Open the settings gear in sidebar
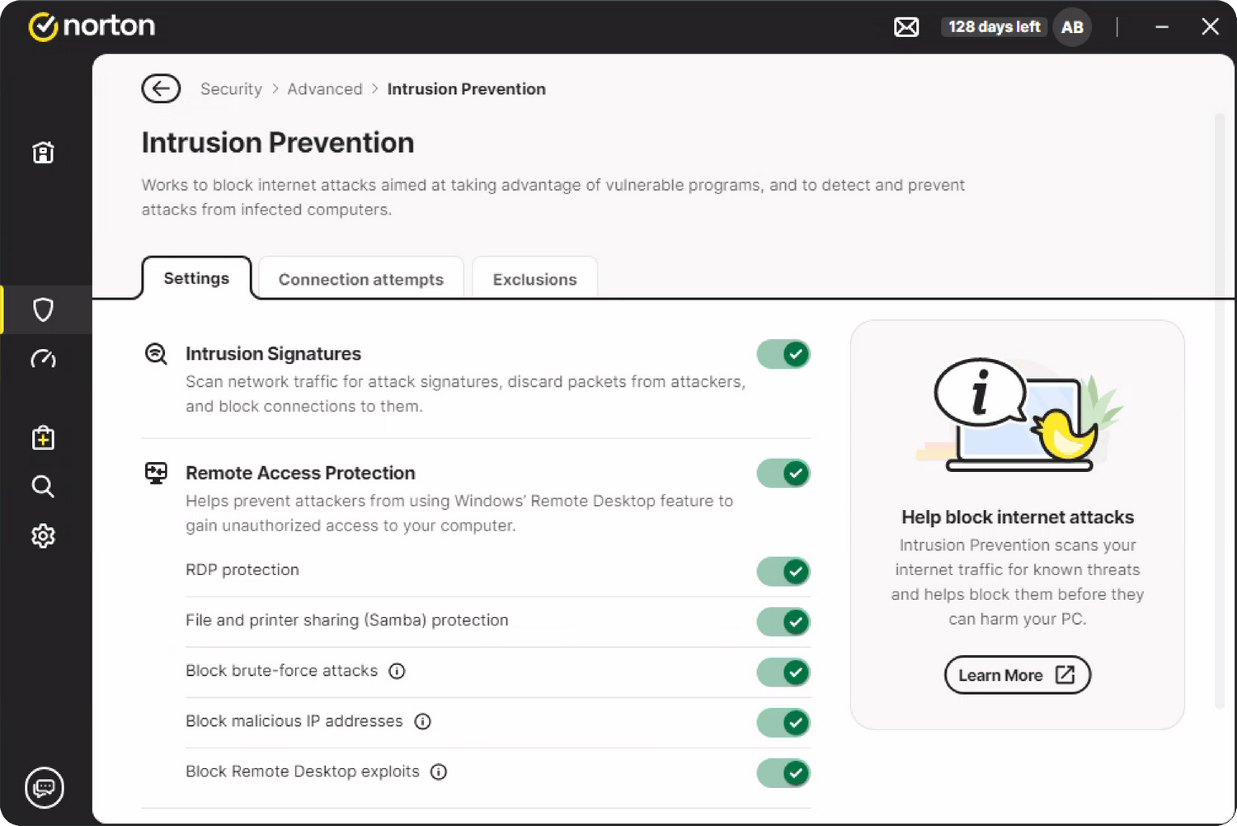Viewport: 1237px width, 826px height. pyautogui.click(x=43, y=536)
